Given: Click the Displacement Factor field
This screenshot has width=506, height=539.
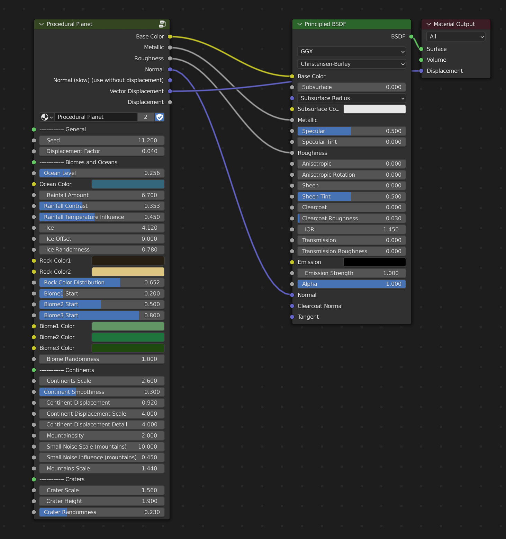Looking at the screenshot, I should pos(102,151).
